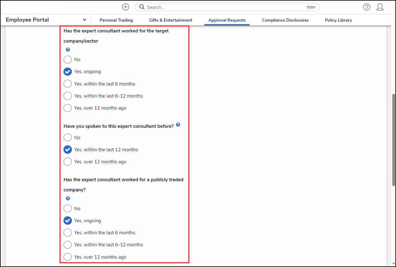The height and width of the screenshot is (267, 396).
Task: Select No for target company/sector question
Action: tap(67, 60)
